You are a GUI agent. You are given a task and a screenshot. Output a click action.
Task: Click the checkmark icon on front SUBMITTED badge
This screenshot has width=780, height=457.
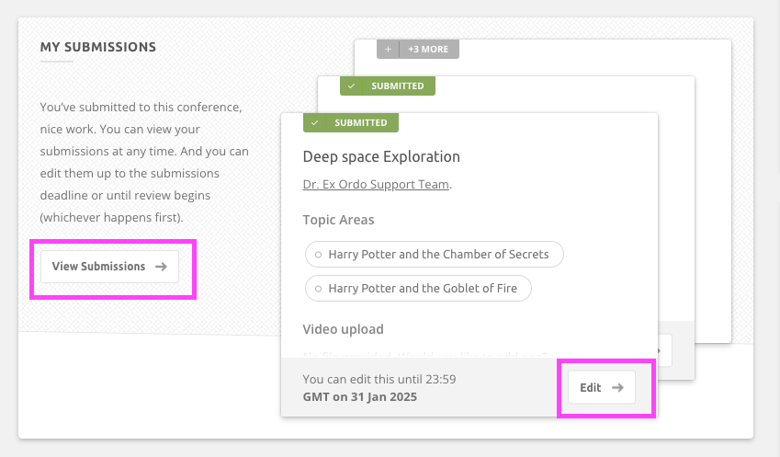pyautogui.click(x=315, y=122)
